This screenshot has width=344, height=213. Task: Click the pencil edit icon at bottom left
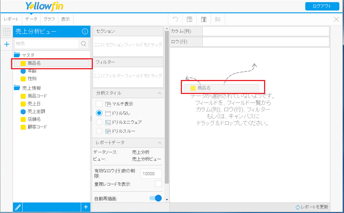coord(18,207)
